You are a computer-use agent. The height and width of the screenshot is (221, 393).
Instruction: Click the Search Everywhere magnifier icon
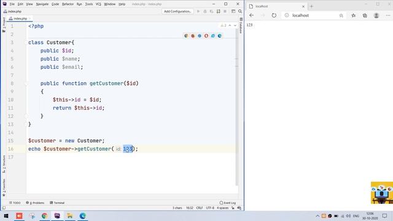click(240, 12)
